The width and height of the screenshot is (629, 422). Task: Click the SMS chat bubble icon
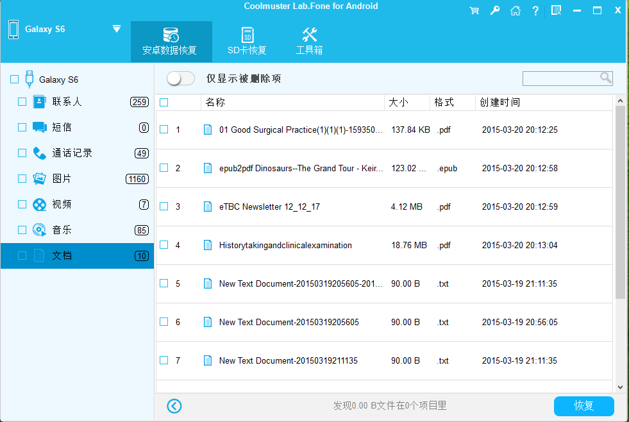[x=39, y=127]
